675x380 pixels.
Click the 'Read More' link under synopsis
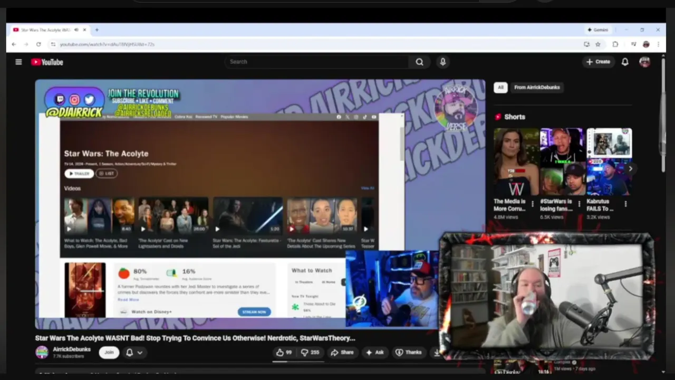pos(128,300)
